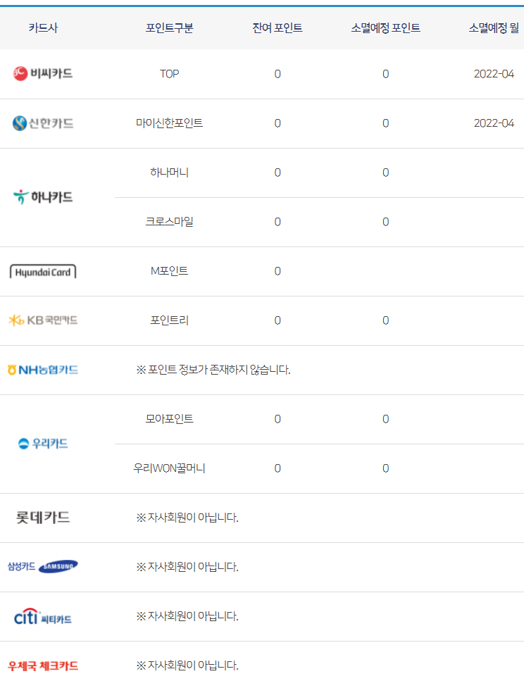Select the M포인트 cell
This screenshot has height=681, width=524.
(169, 271)
